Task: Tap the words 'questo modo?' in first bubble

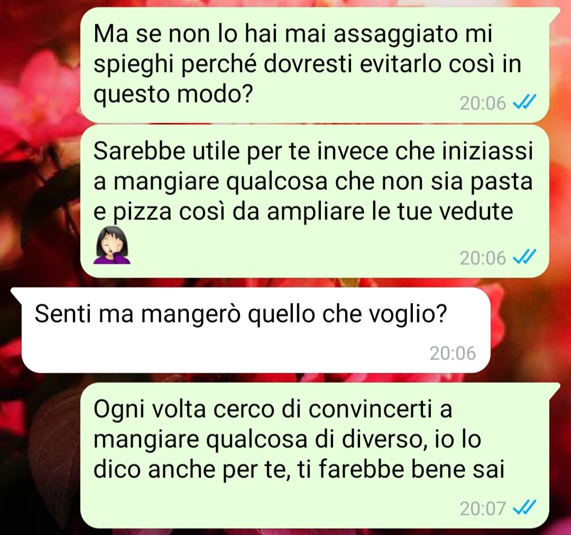Action: pyautogui.click(x=173, y=94)
